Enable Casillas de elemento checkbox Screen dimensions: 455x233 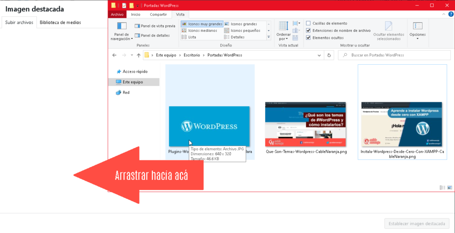[308, 23]
